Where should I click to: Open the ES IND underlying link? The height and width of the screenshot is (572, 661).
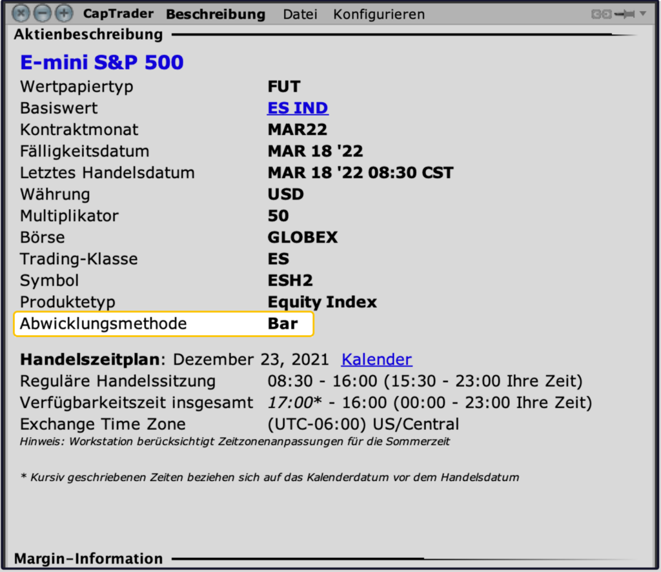point(298,108)
